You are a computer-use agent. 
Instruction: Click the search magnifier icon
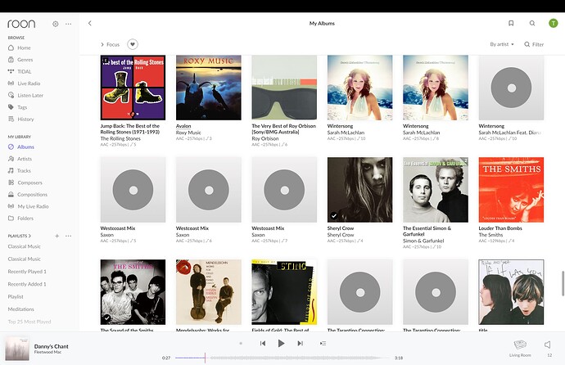(532, 24)
